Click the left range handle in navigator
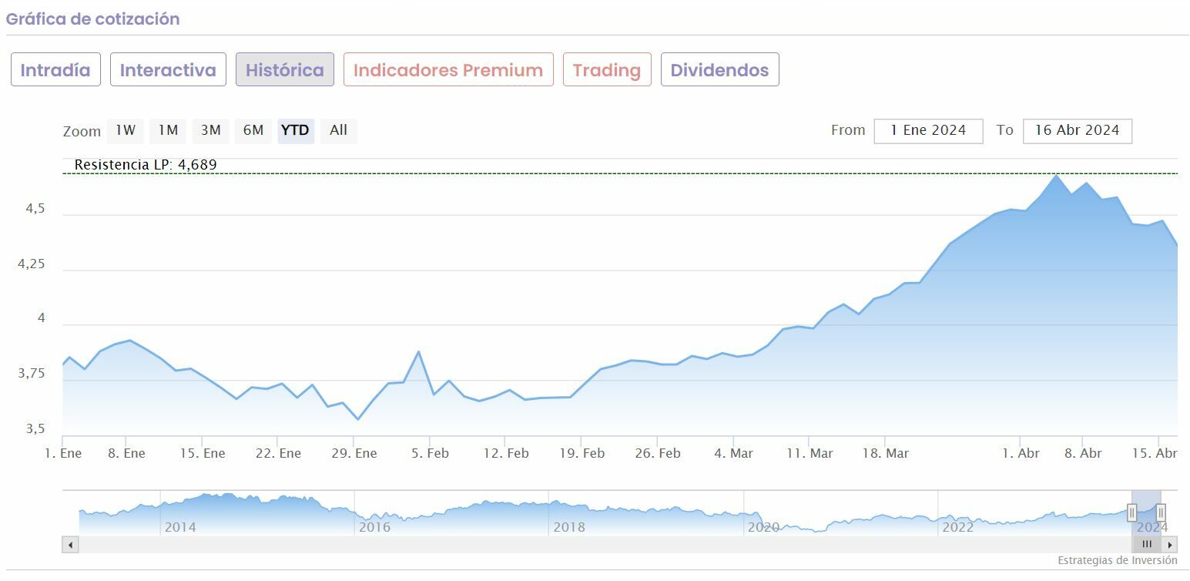The height and width of the screenshot is (581, 1190). (x=1131, y=512)
